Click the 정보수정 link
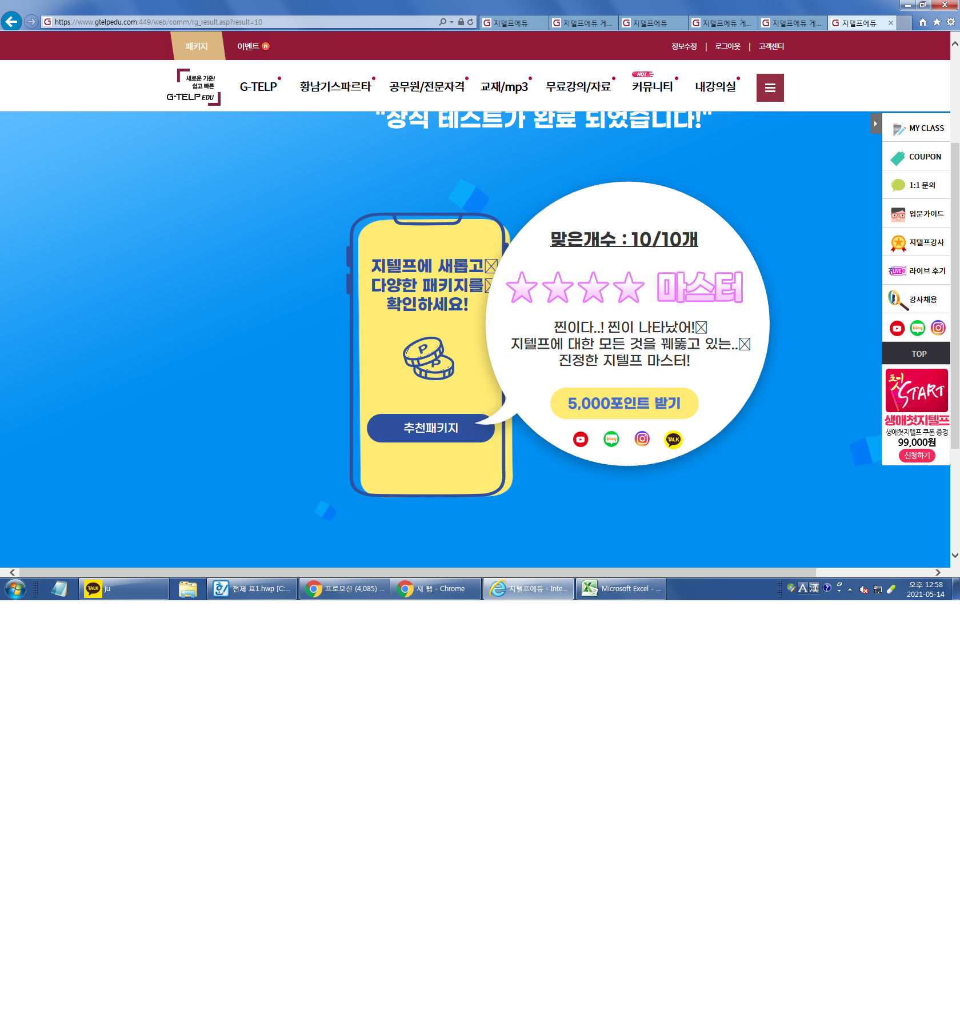This screenshot has width=960, height=1013. [x=684, y=46]
